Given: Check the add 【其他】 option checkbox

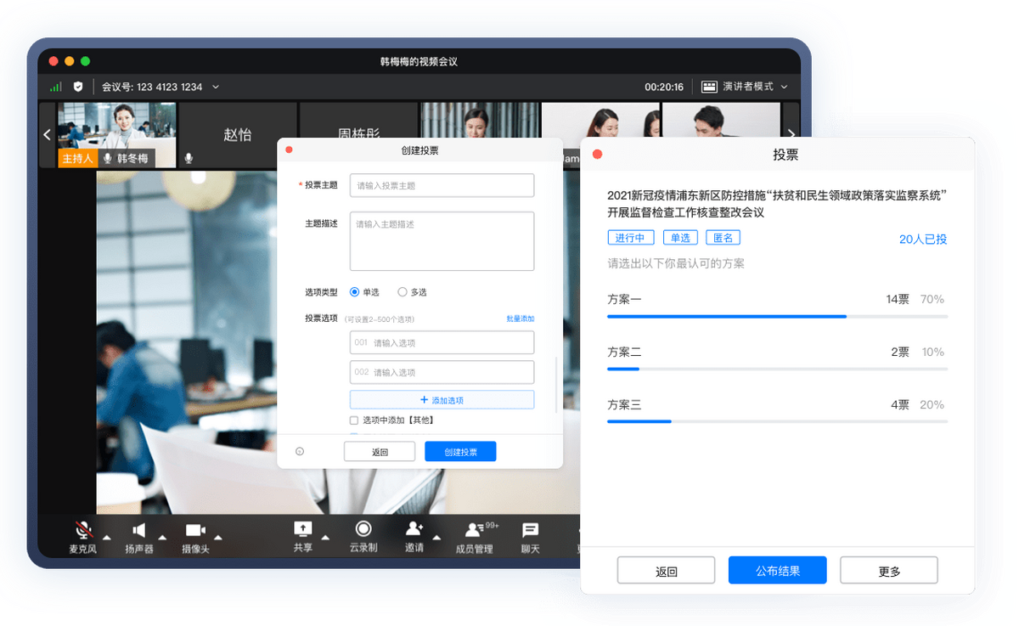Looking at the screenshot, I should 354,420.
